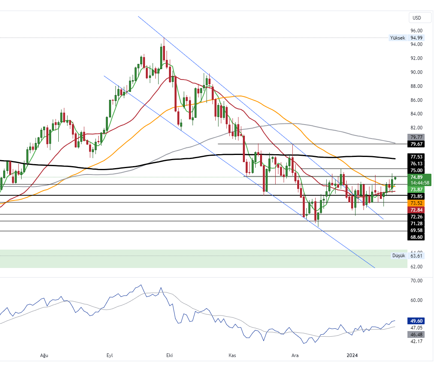Select the black 77.53 price label

(417, 157)
